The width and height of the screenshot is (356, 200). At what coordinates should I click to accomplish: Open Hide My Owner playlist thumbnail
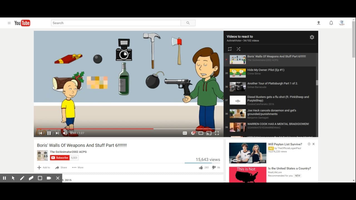click(x=238, y=73)
